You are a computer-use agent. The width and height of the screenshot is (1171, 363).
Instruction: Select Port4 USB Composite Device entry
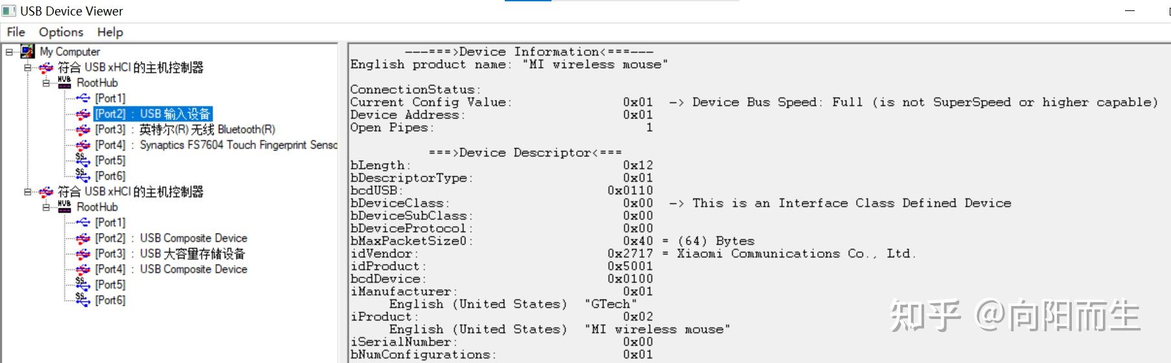pyautogui.click(x=171, y=269)
